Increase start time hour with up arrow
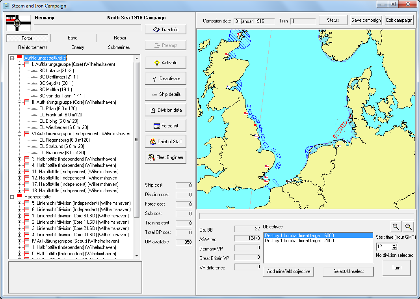The width and height of the screenshot is (420, 299). [394, 245]
